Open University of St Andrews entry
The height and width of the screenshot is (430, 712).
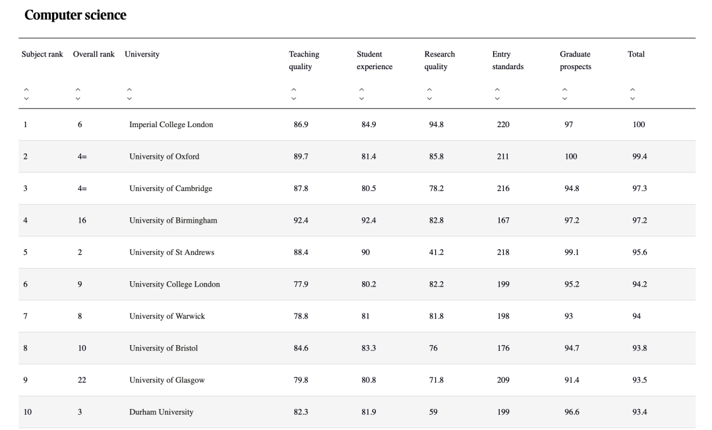pos(171,252)
